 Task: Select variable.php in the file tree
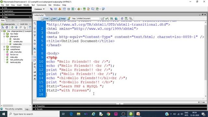(x=18, y=42)
